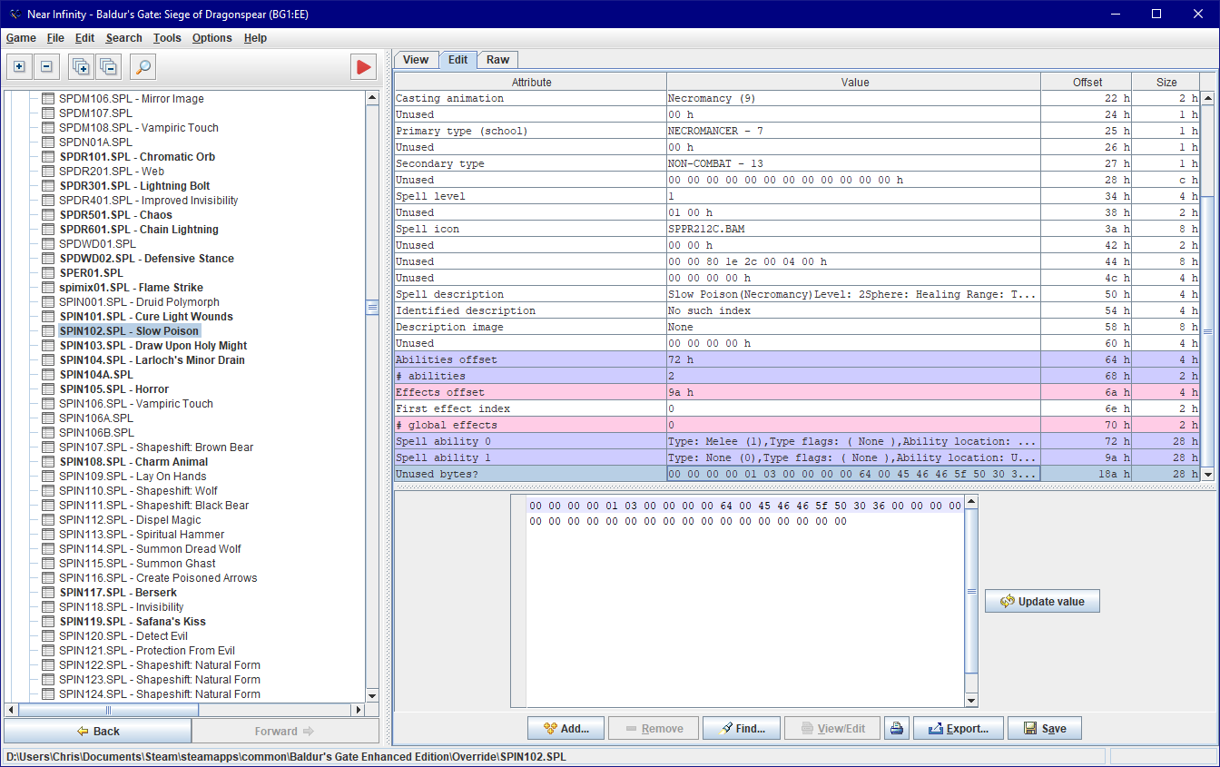Open the Help menu
Image resolution: width=1220 pixels, height=767 pixels.
(255, 38)
